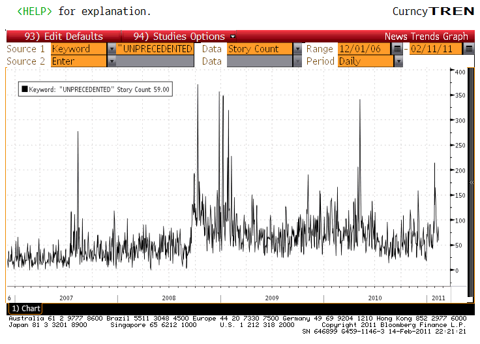Click the chart legend box

coord(95,89)
